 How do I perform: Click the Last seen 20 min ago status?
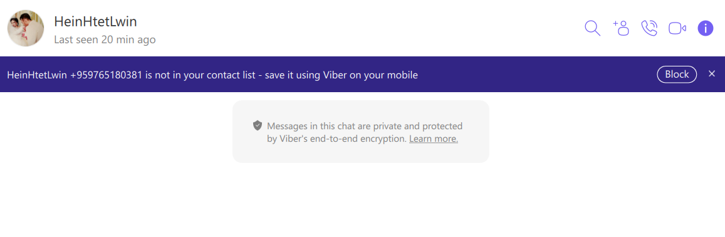coord(105,39)
